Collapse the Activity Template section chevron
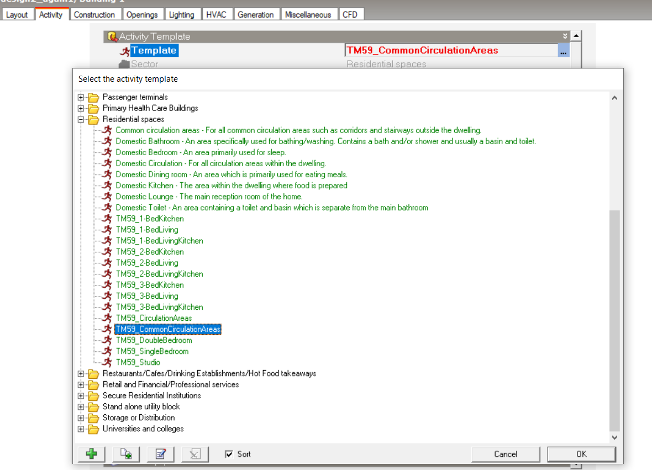 tap(565, 36)
